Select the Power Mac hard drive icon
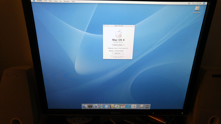This screenshot has height=124, width=221. click(197, 9)
